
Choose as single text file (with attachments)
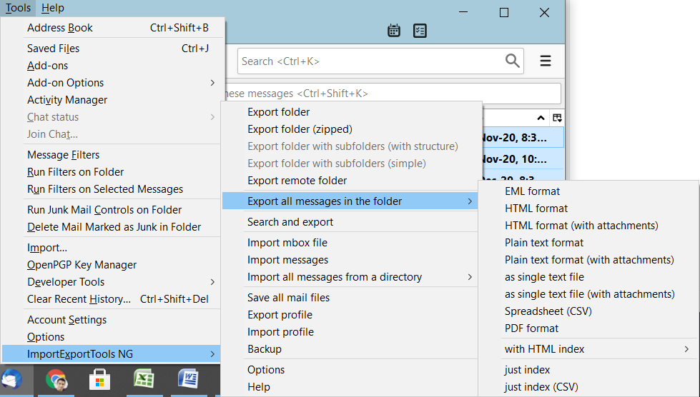(588, 294)
